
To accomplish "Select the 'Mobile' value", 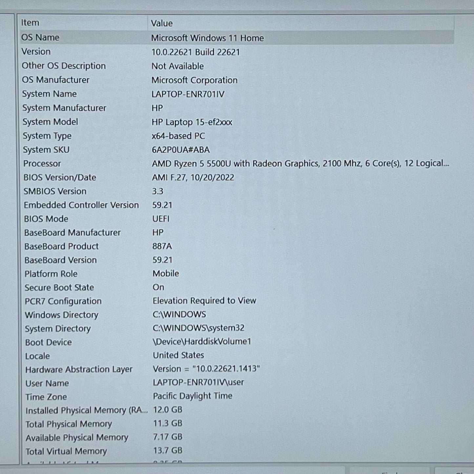I will click(166, 274).
